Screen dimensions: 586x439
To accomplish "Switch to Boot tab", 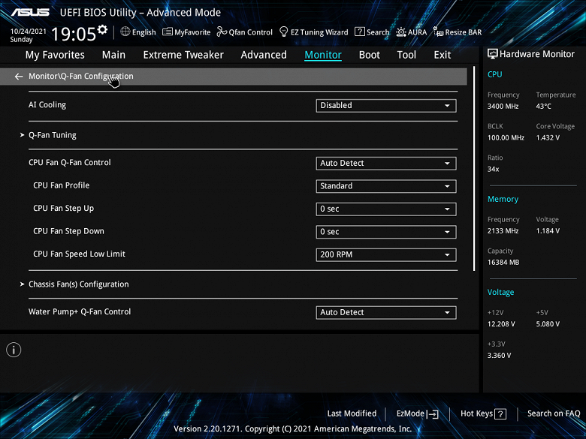I will pos(369,55).
